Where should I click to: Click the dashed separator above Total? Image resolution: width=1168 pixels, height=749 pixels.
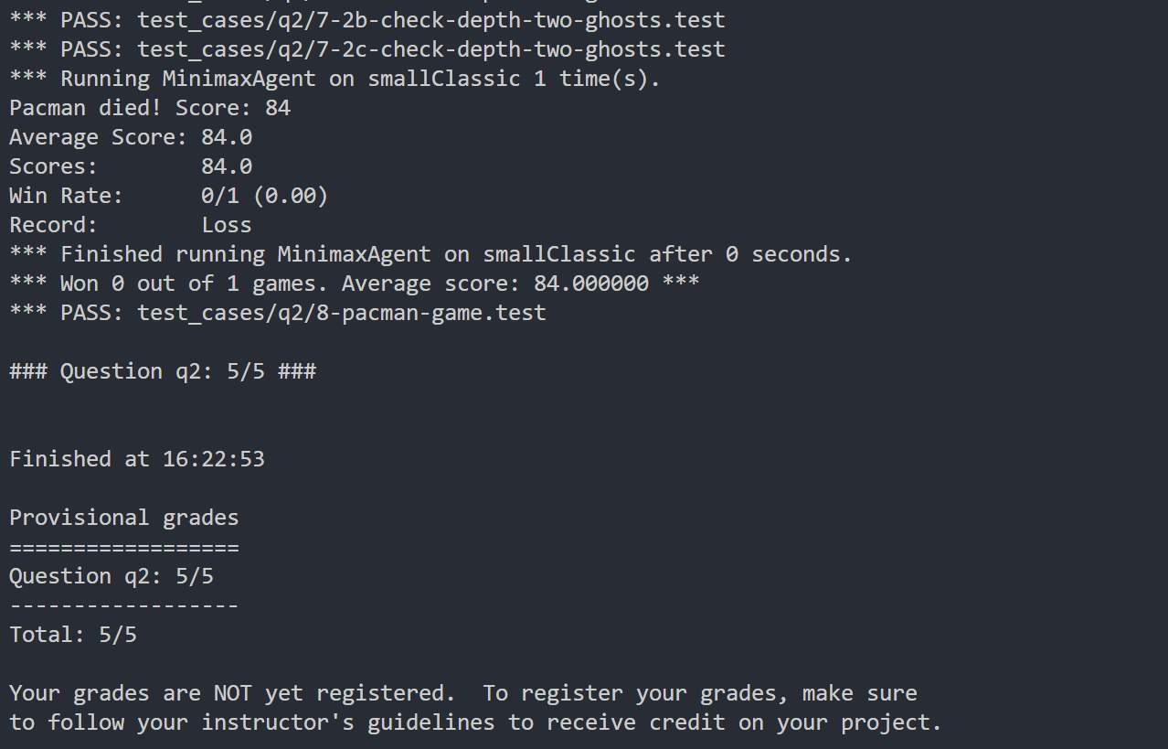click(x=124, y=605)
